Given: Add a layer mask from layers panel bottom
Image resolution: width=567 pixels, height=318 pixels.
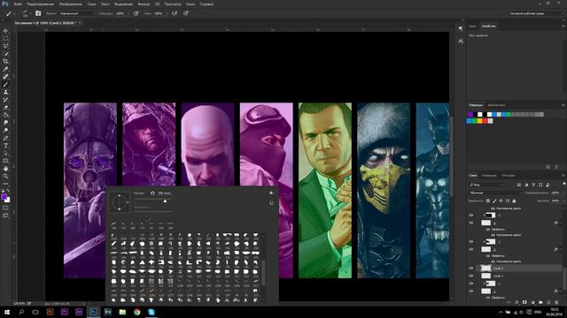Looking at the screenshot, I should coord(524,302).
